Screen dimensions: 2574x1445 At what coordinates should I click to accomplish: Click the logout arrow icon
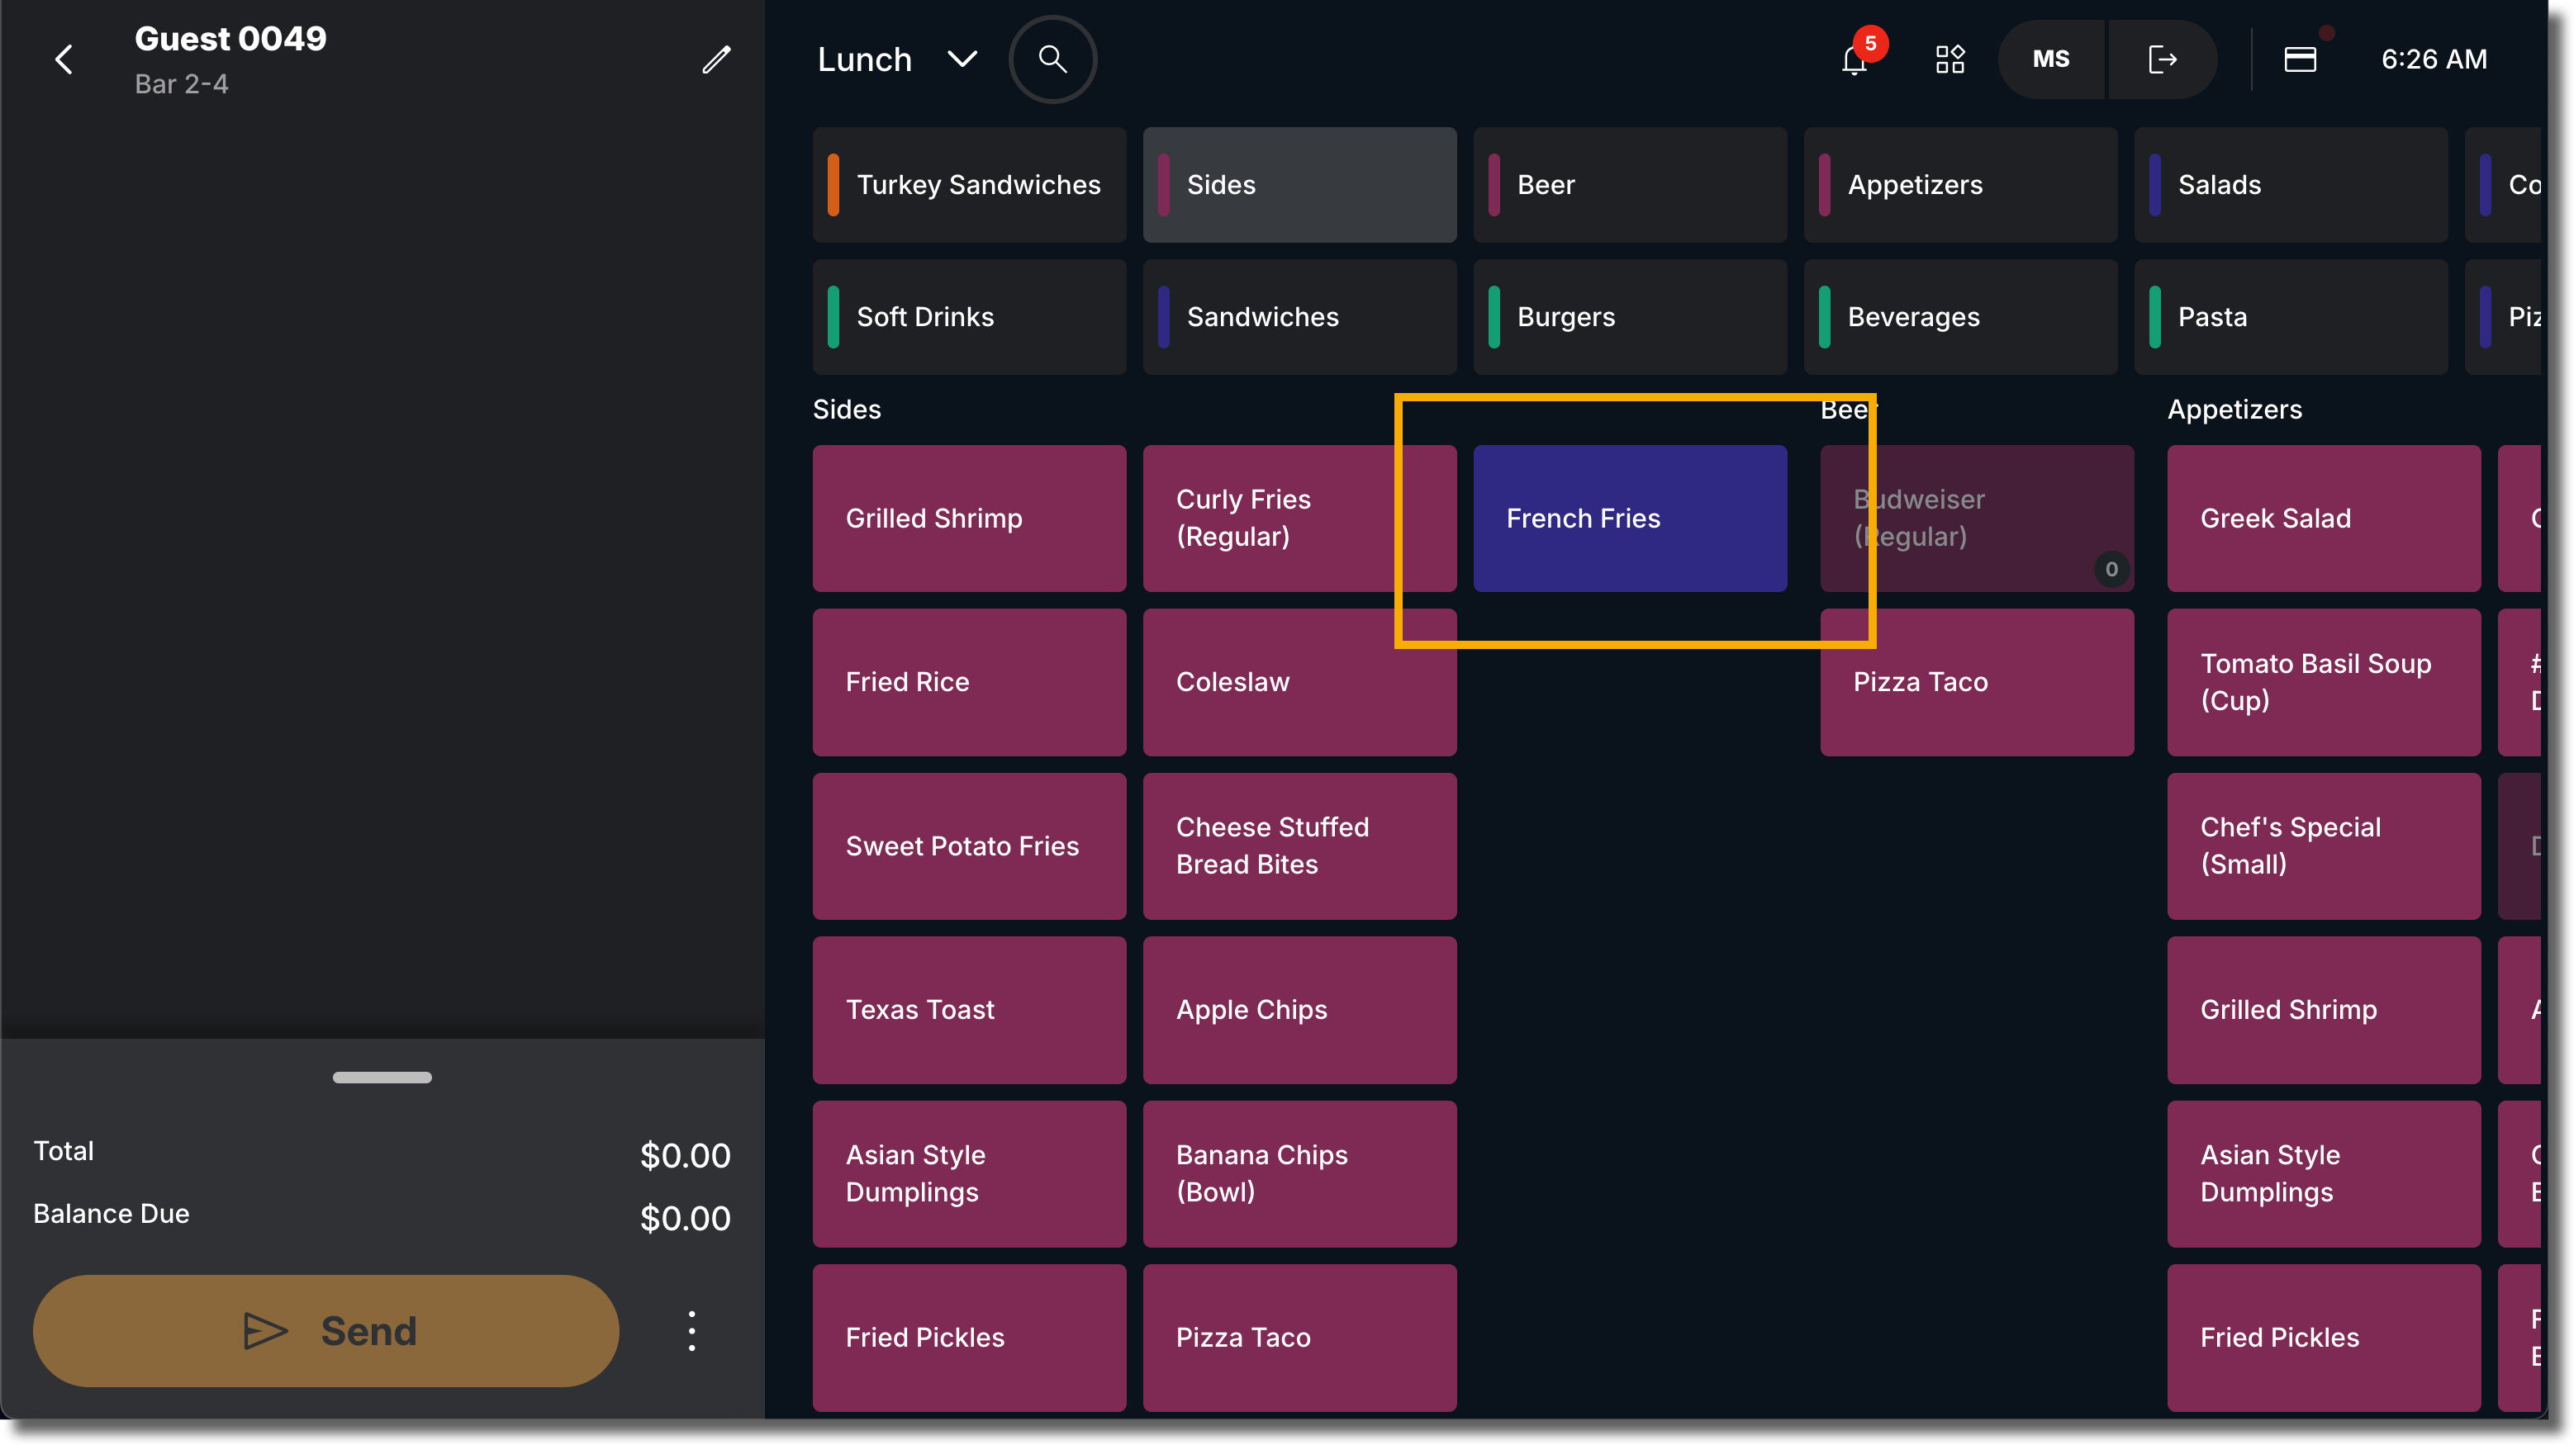(2161, 59)
